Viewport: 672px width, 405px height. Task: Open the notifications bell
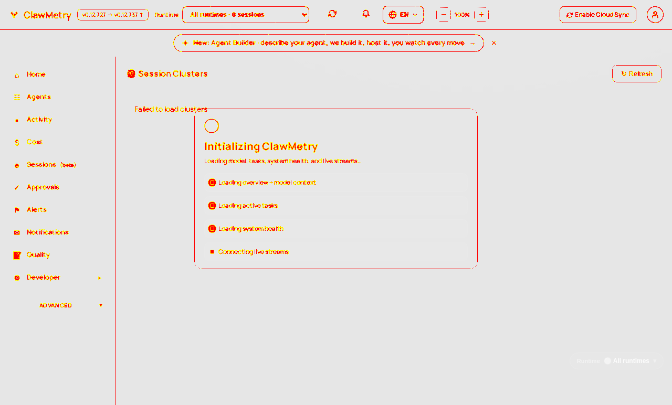click(366, 14)
